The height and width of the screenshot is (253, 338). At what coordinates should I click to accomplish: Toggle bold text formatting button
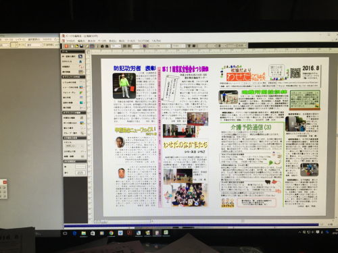(x=189, y=46)
